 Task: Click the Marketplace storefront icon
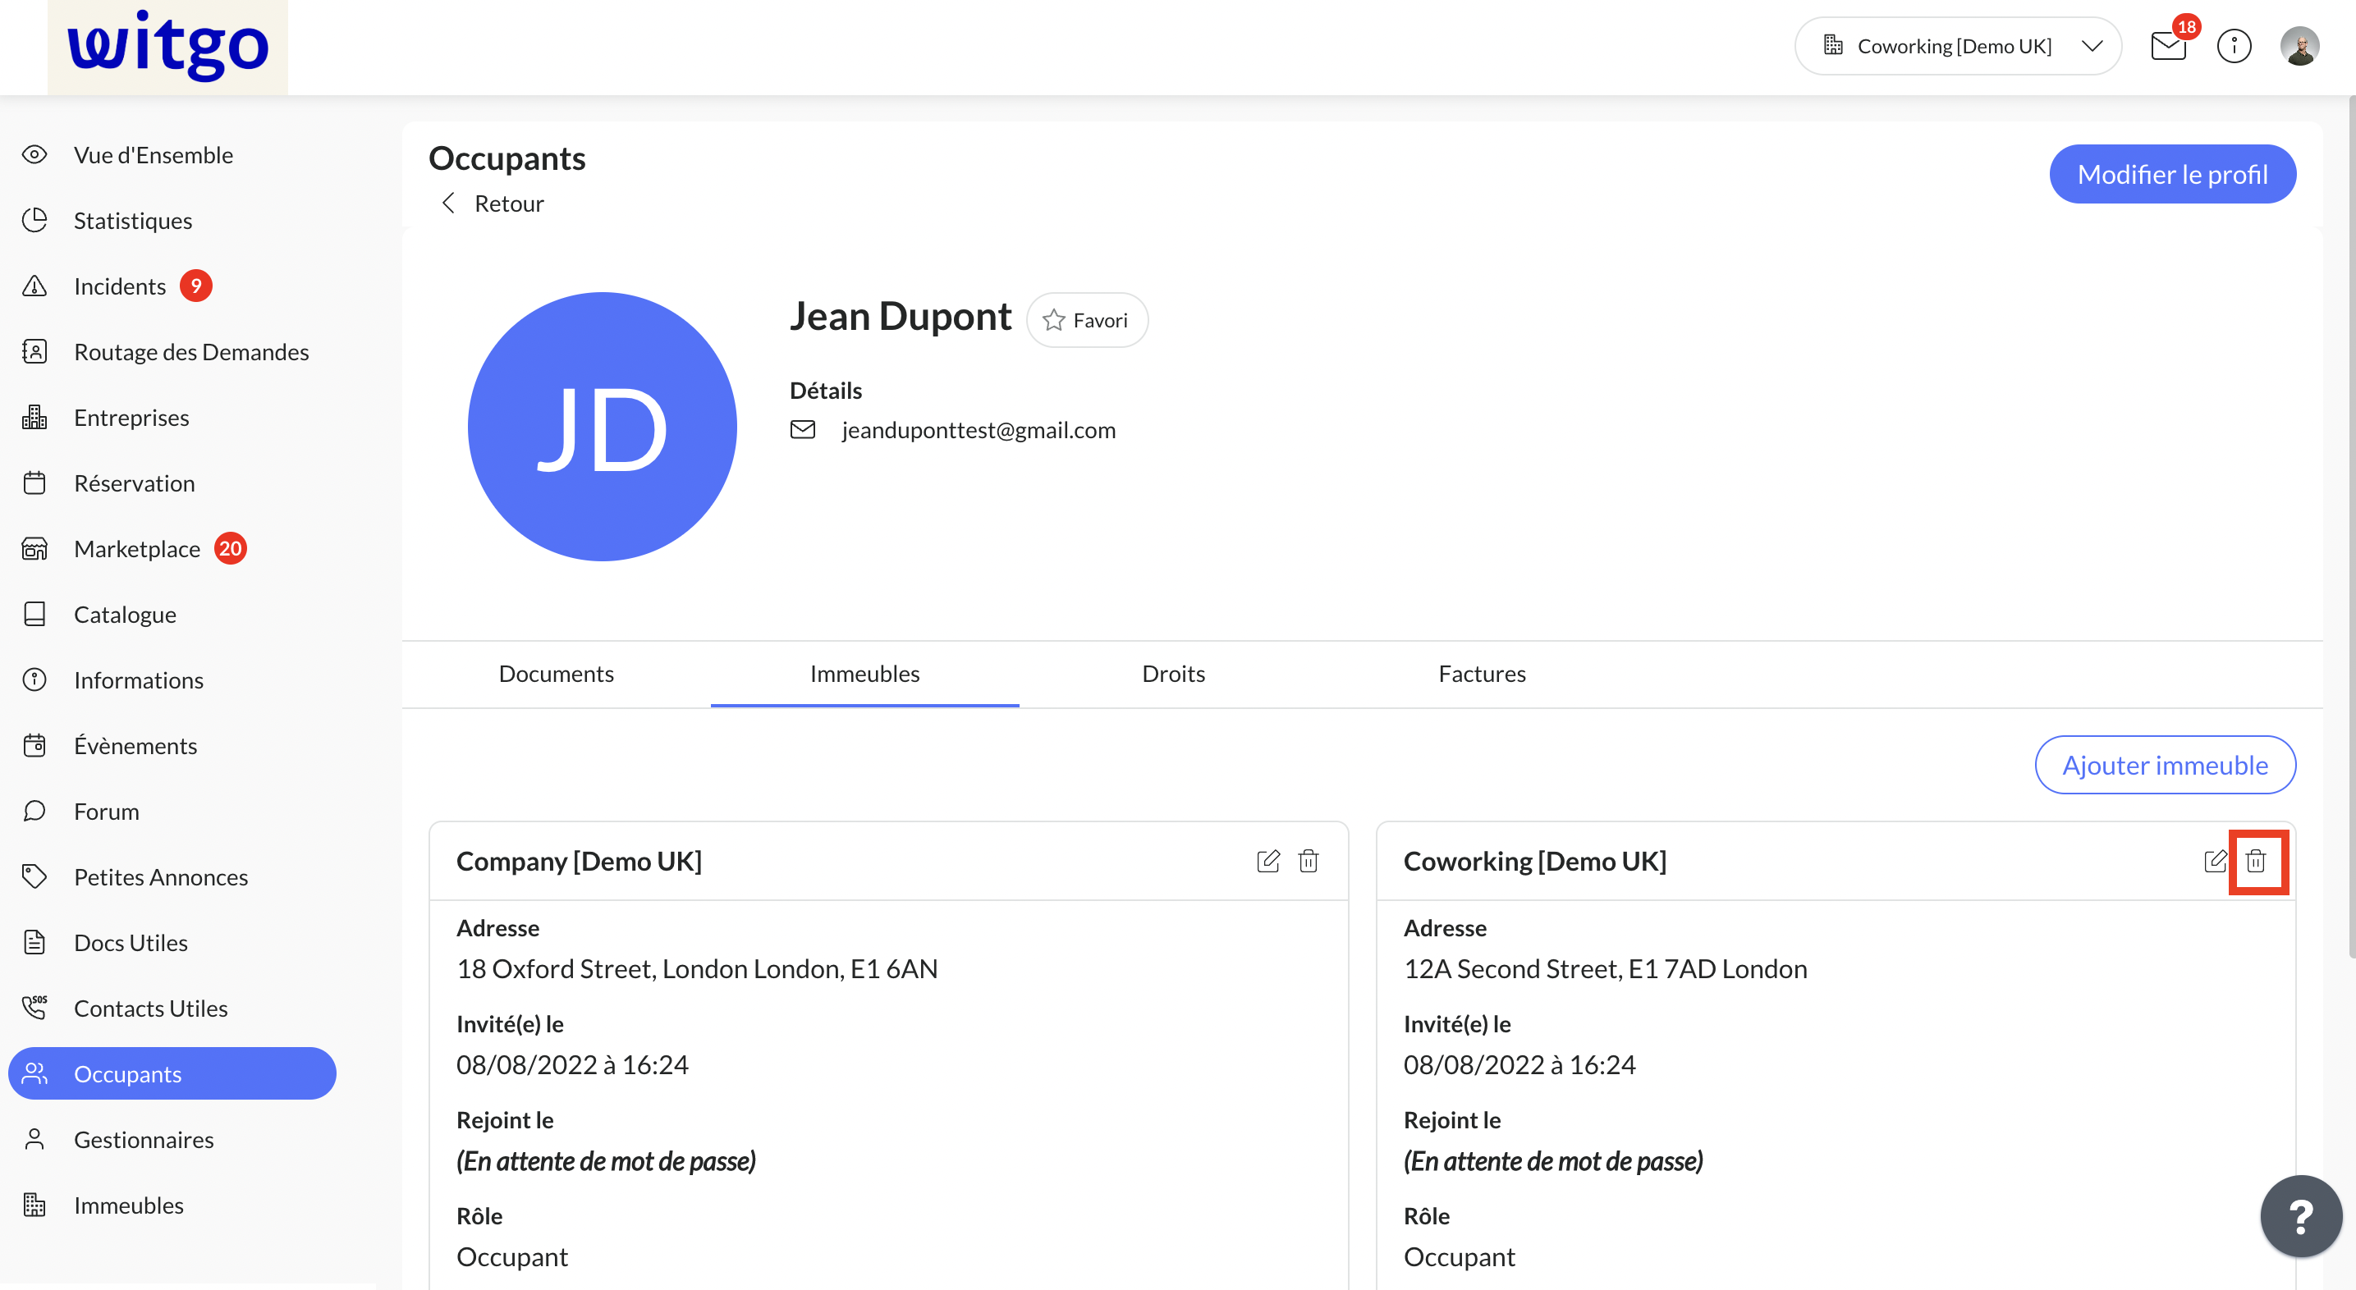(x=34, y=548)
